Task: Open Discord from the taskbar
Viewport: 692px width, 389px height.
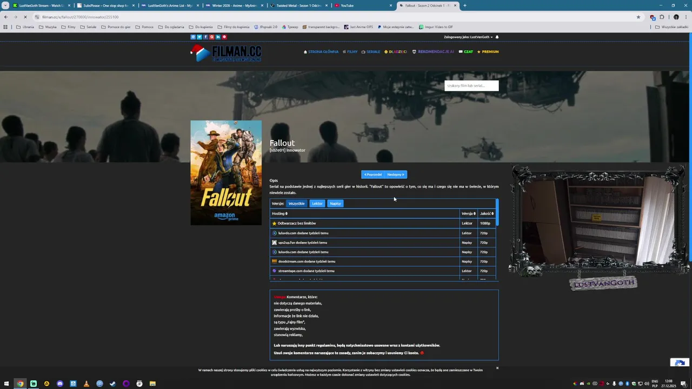Action: coord(60,384)
